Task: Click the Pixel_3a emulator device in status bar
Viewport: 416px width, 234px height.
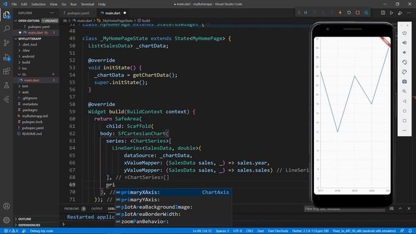Action: (x=364, y=231)
